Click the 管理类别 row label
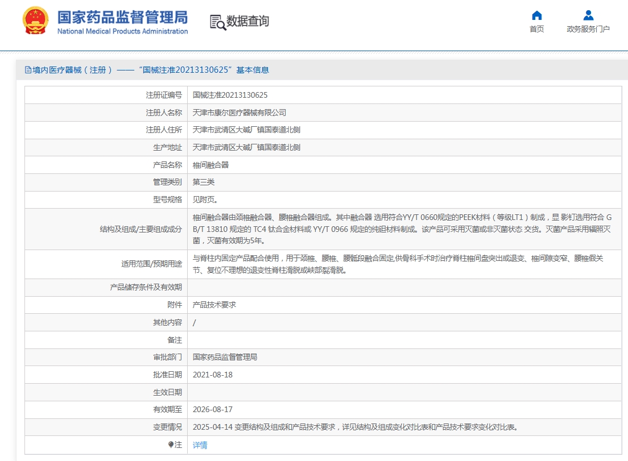 167,182
